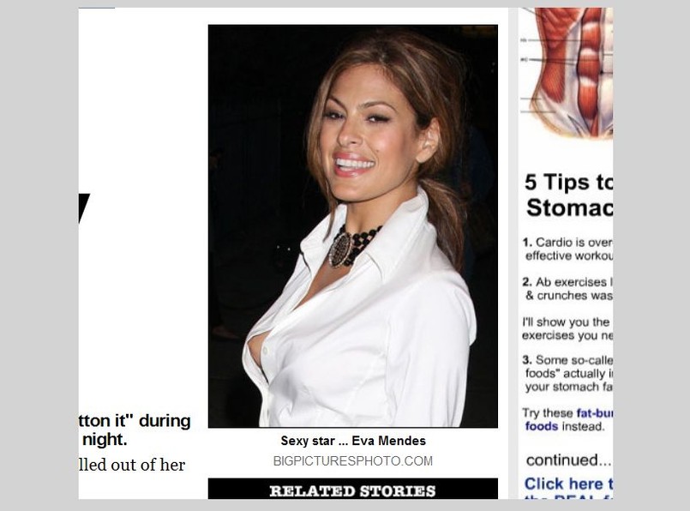This screenshot has height=511, width=690.
Task: Click the short blue line above the article
Action: (x=97, y=8)
